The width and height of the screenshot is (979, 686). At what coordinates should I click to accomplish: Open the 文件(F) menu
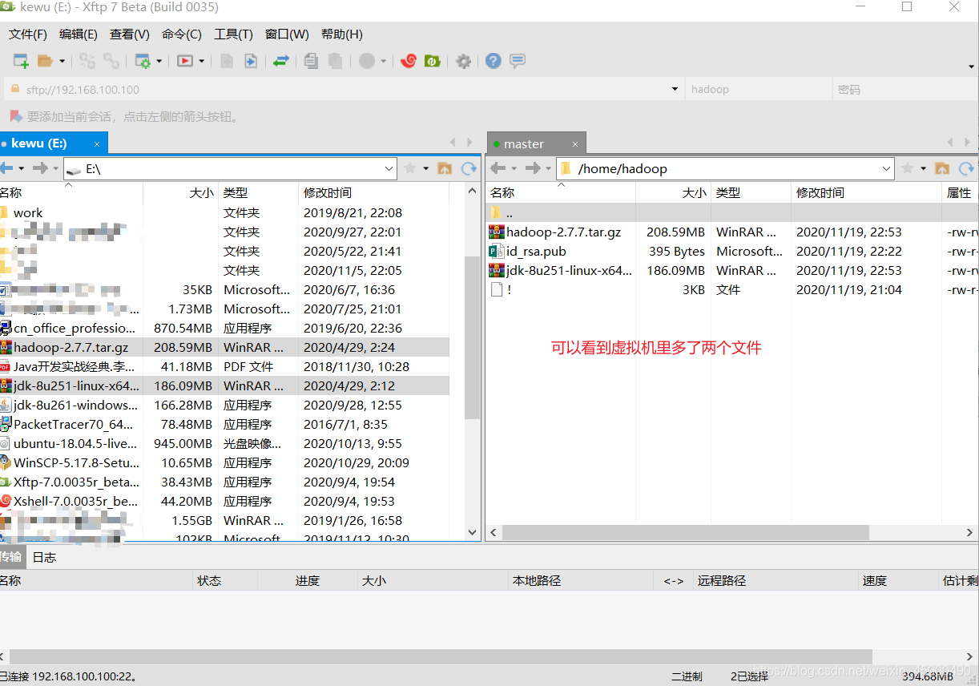pos(28,34)
